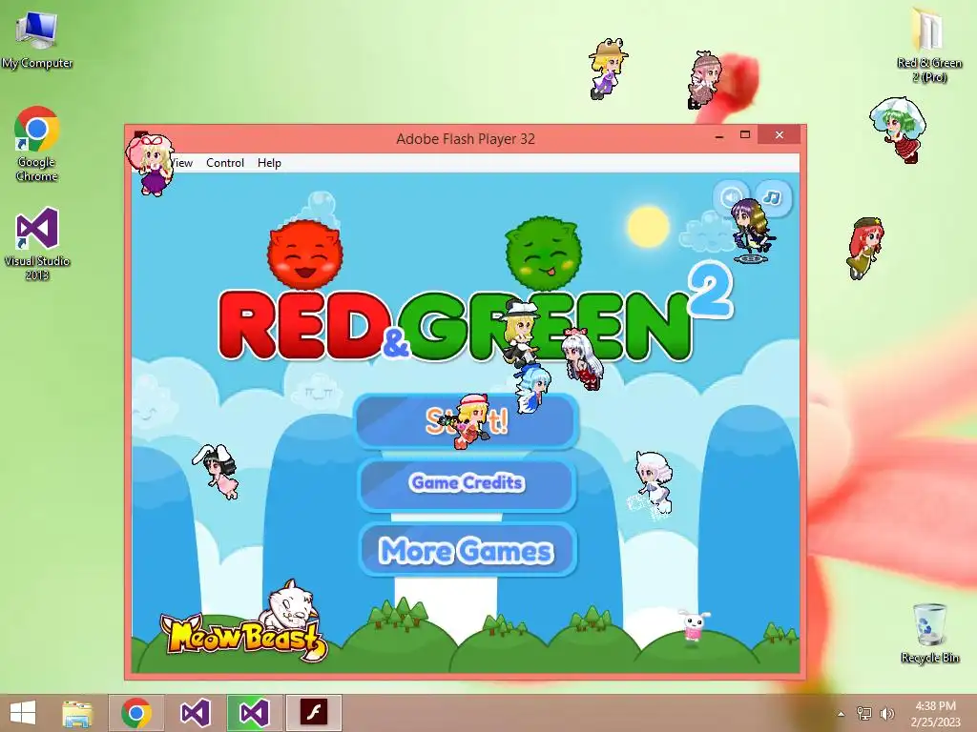Toggle the game sound speaker icon

[732, 197]
